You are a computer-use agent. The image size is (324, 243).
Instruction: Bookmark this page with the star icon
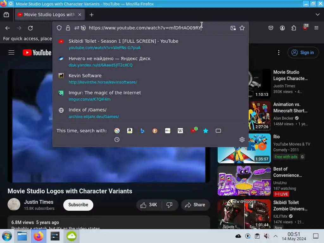(242, 28)
